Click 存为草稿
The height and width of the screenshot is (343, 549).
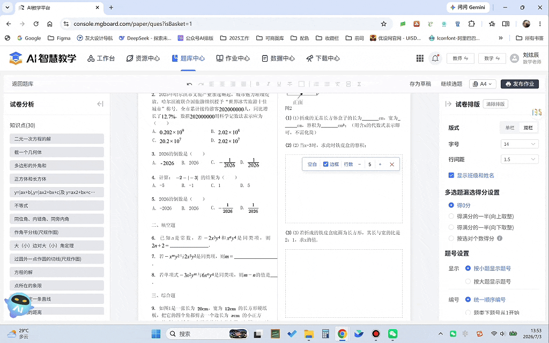(420, 84)
